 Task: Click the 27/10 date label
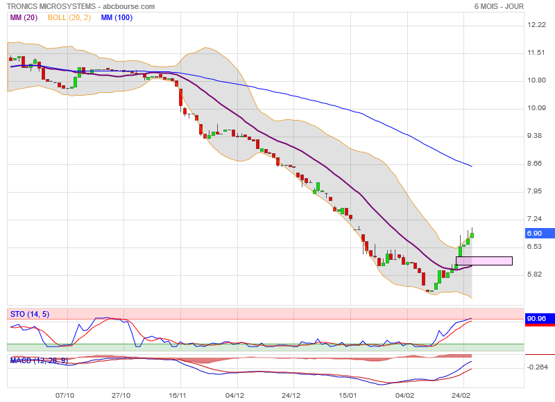[121, 395]
